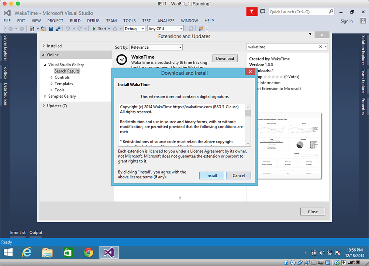Viewport: 369px width, 266px height.
Task: Open Google Chrome from the taskbar
Action: point(88,252)
